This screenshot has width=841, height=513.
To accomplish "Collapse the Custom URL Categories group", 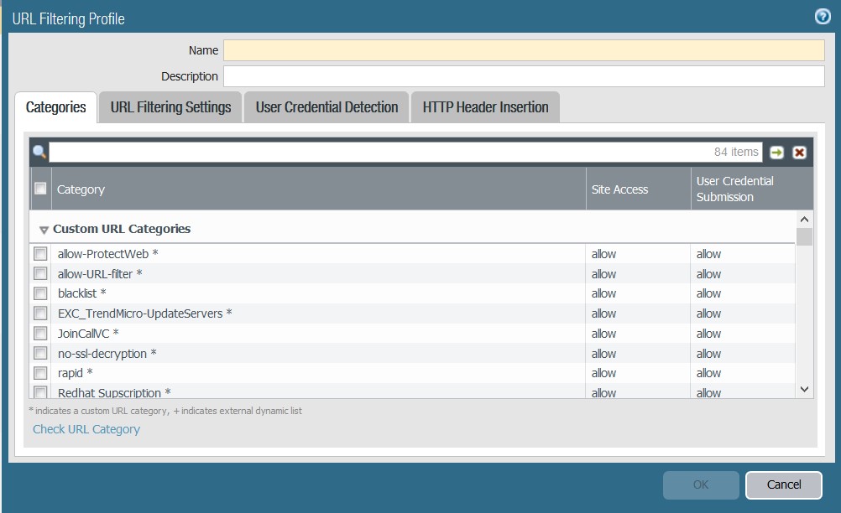I will (43, 229).
